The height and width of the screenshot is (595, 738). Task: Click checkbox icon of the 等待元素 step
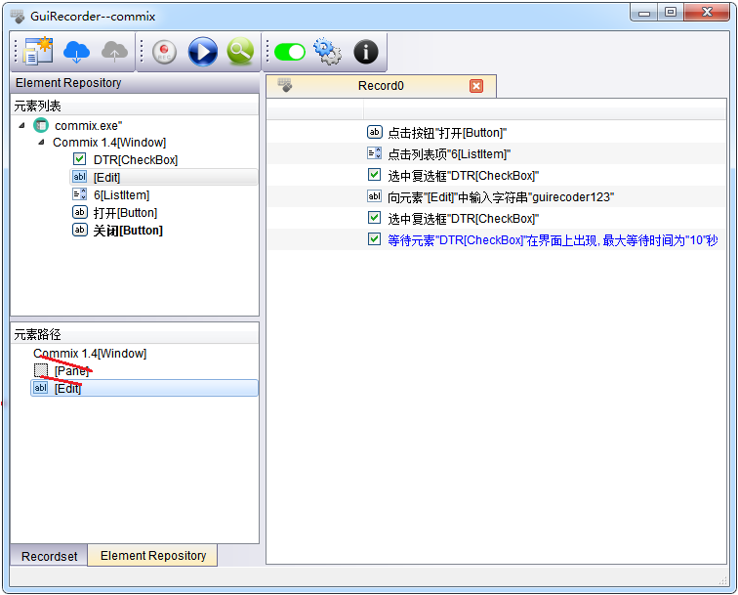pos(374,239)
